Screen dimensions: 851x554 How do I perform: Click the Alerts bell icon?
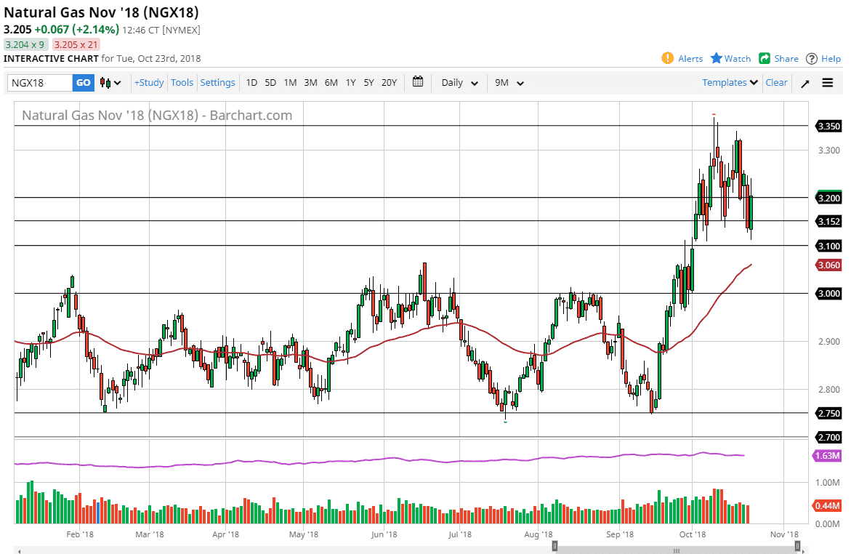click(x=668, y=58)
